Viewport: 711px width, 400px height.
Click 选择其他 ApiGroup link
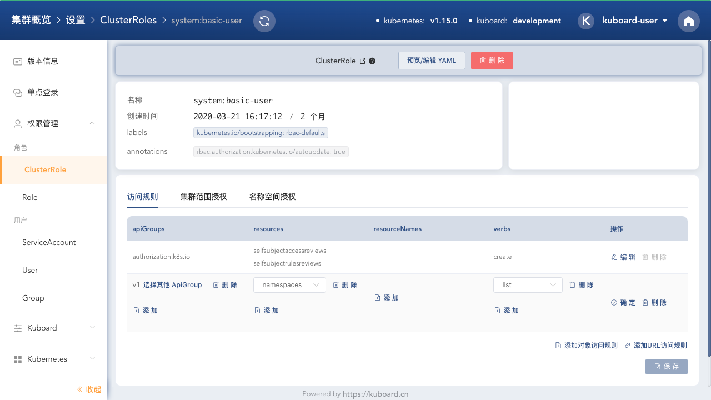pos(173,284)
